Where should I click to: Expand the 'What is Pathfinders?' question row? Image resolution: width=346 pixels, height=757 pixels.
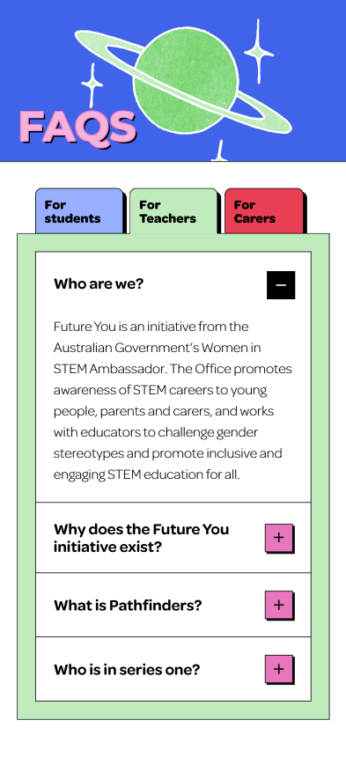pyautogui.click(x=173, y=605)
